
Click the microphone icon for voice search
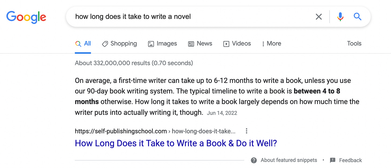pyautogui.click(x=340, y=16)
